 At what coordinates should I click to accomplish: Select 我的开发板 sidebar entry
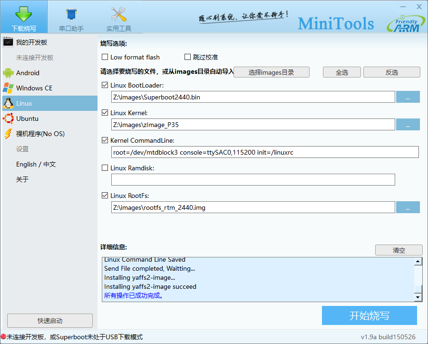(x=50, y=42)
